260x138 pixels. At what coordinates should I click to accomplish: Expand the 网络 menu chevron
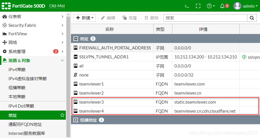[62, 42]
